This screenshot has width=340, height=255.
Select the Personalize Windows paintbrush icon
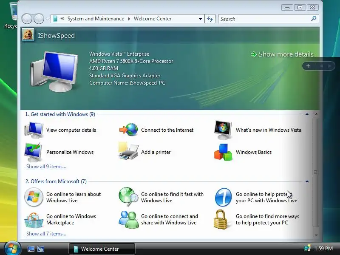pyautogui.click(x=33, y=152)
